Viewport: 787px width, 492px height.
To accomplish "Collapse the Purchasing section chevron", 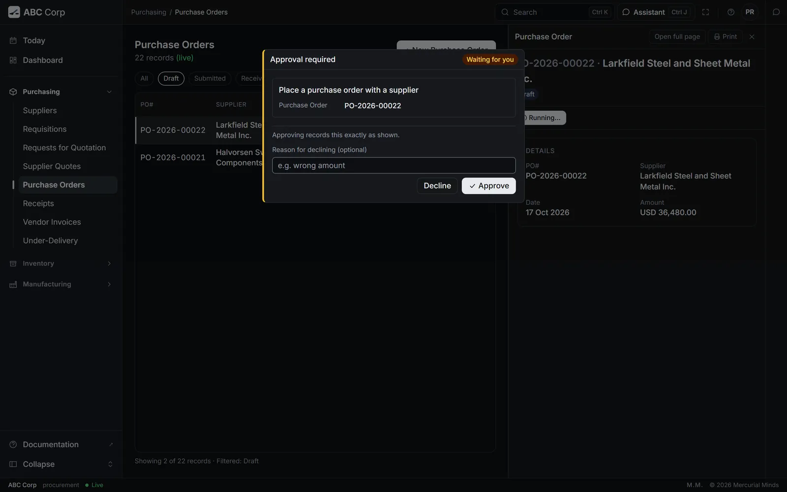I will 109,92.
